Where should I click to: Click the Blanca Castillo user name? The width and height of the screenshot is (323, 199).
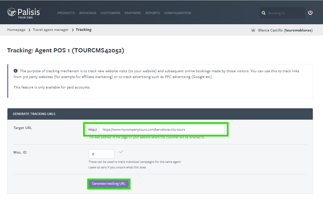click(285, 30)
